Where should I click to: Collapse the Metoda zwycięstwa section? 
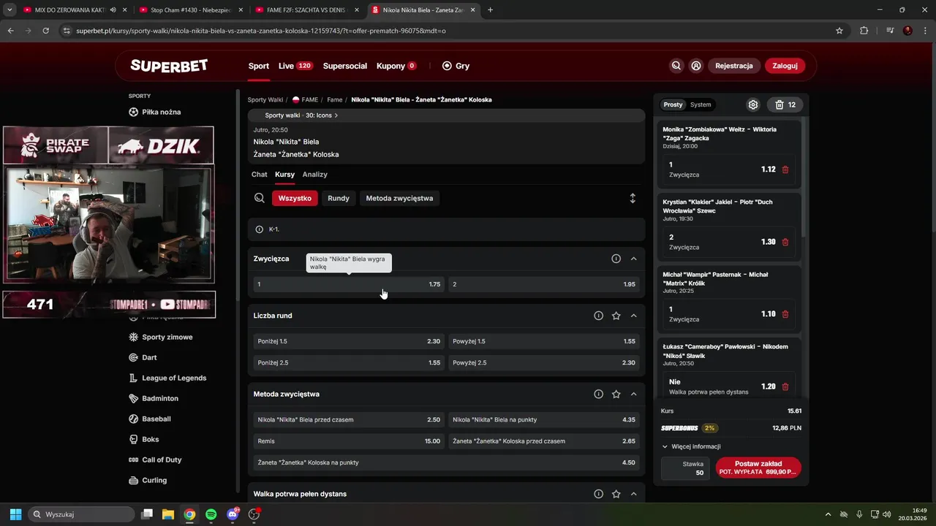[x=633, y=394]
